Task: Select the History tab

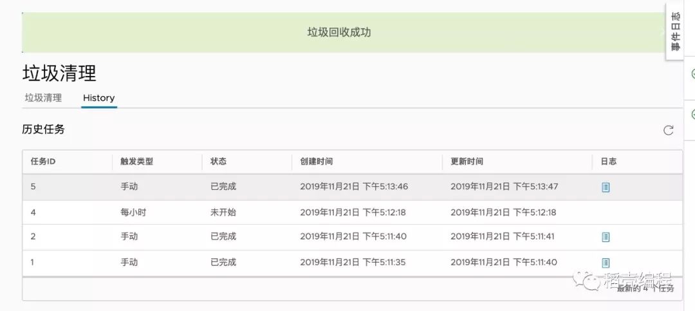Action: [98, 98]
